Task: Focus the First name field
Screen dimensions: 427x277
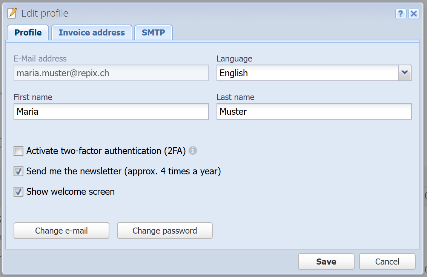Action: tap(111, 111)
